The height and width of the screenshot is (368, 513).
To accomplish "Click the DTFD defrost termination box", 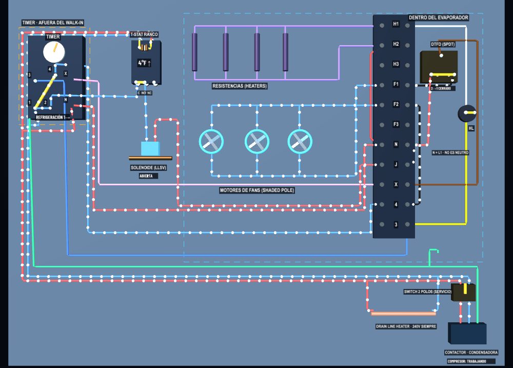I will coord(439,67).
